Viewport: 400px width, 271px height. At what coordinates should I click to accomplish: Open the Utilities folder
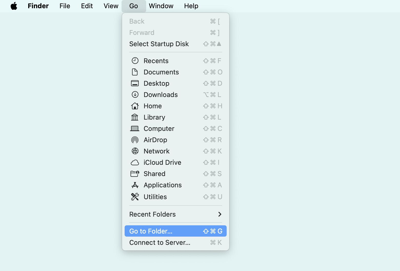(155, 197)
